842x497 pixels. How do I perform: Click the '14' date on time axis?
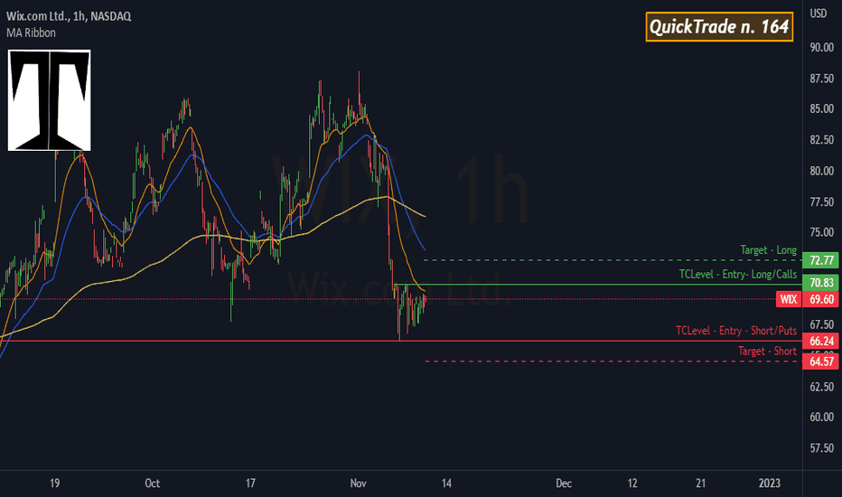(x=446, y=483)
